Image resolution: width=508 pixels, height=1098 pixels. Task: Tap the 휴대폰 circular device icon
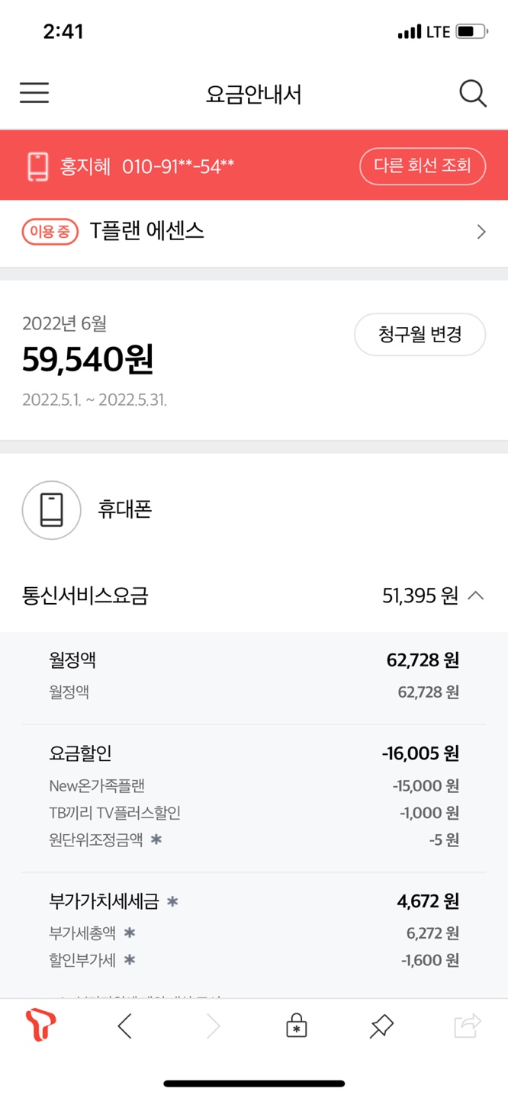pyautogui.click(x=51, y=510)
